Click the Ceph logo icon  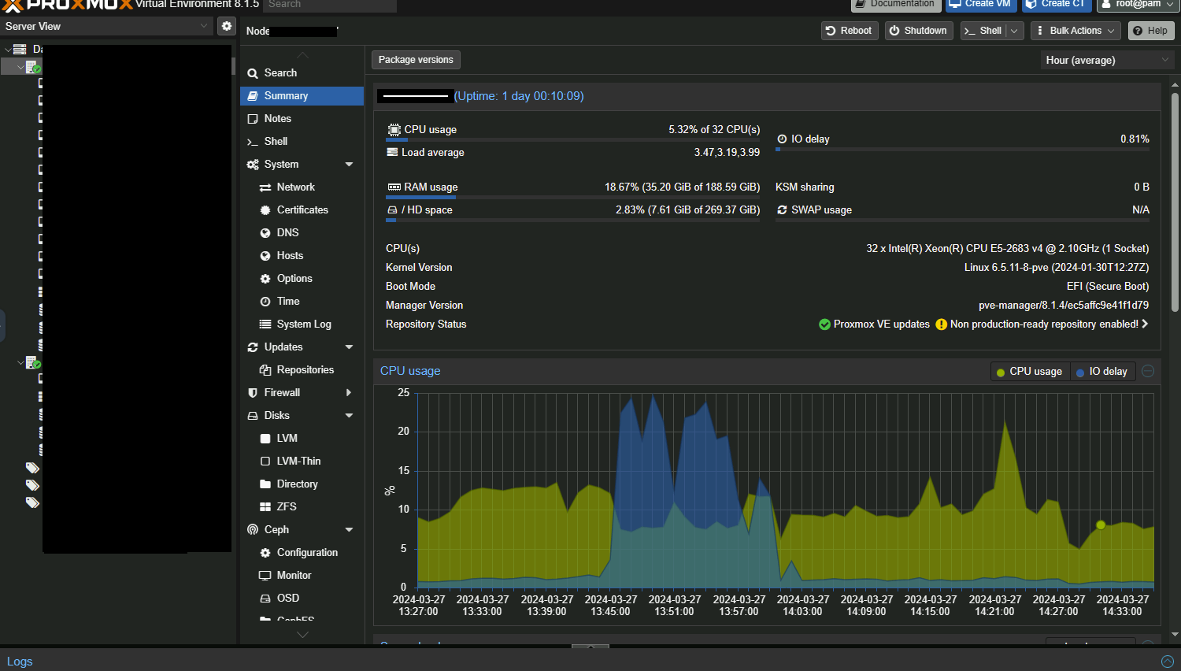click(x=253, y=530)
